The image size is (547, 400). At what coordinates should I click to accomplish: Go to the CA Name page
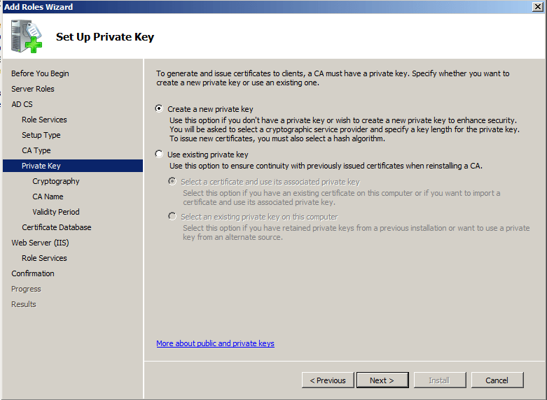48,197
